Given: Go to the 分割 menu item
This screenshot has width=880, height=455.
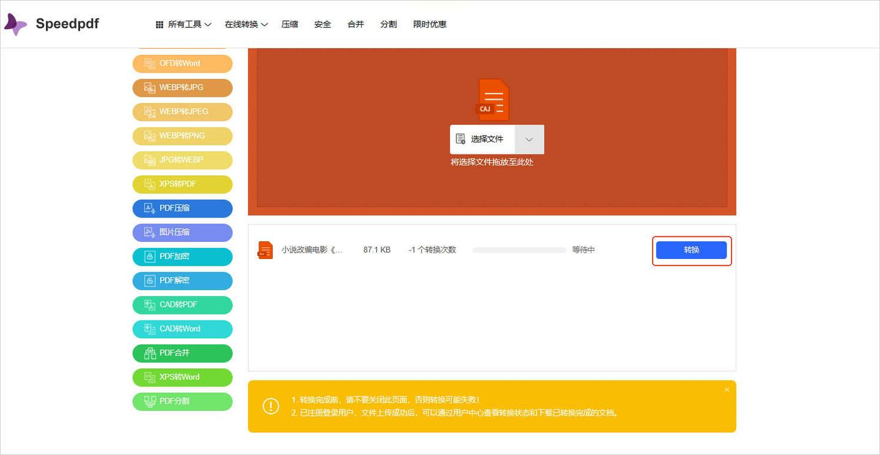Looking at the screenshot, I should pos(389,24).
